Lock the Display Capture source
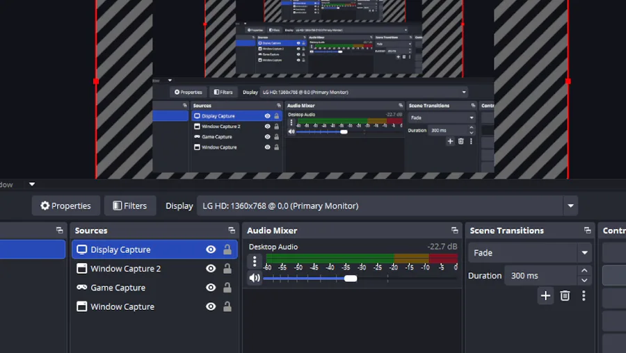Viewport: 626px width, 353px height. (227, 249)
